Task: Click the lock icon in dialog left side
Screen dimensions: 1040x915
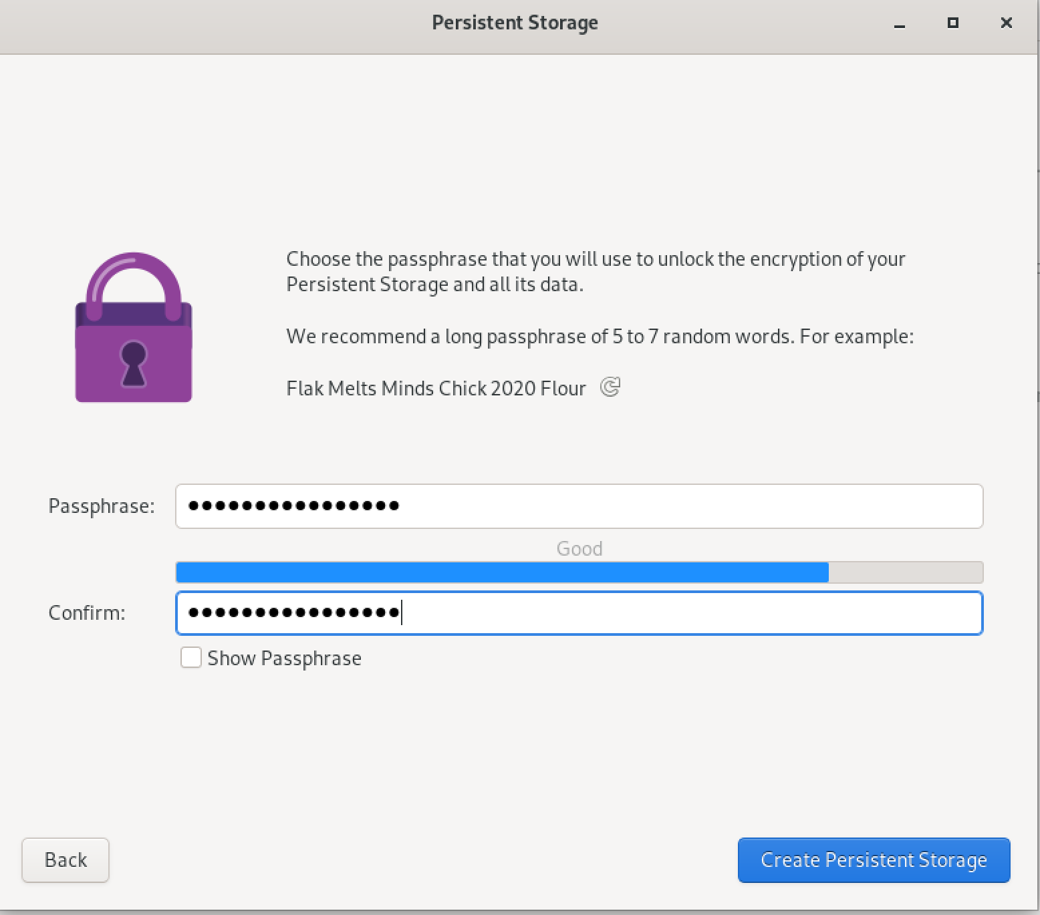Action: (134, 327)
